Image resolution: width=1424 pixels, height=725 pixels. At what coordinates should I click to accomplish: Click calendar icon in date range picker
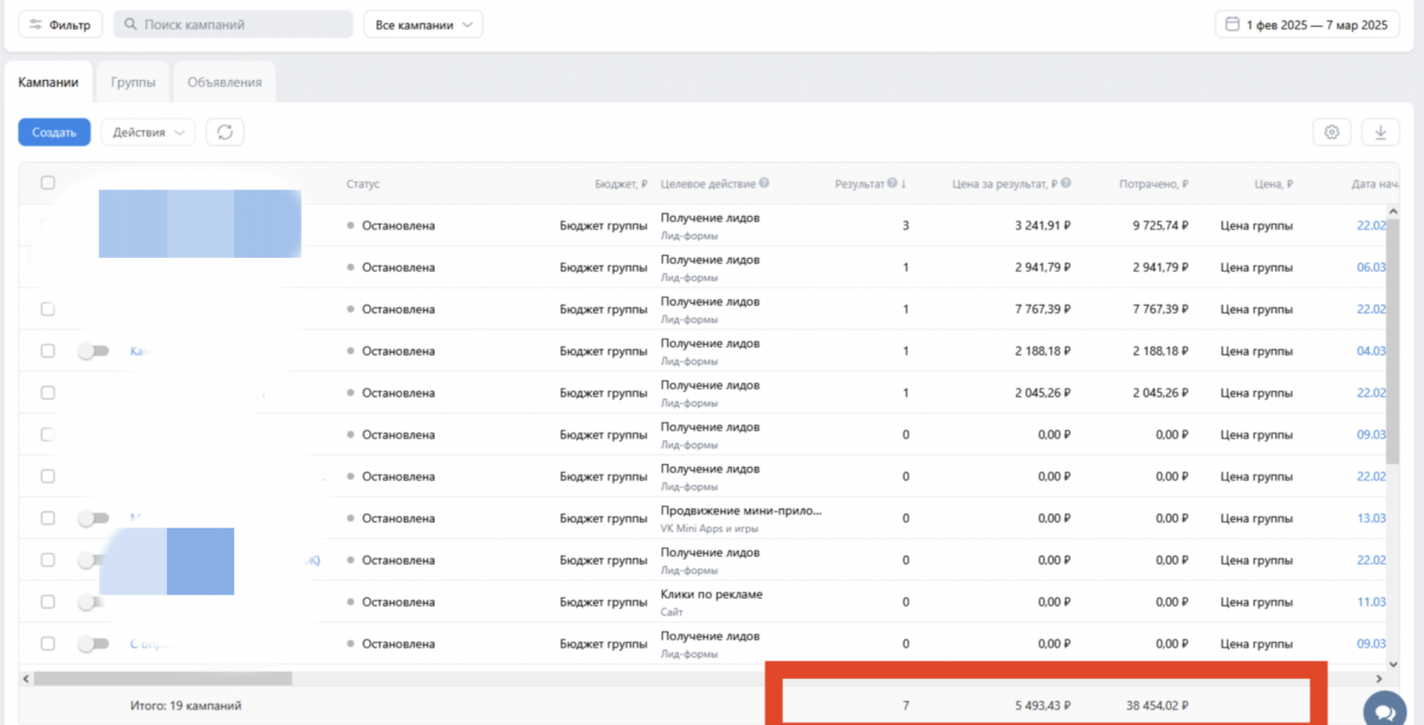click(1233, 24)
